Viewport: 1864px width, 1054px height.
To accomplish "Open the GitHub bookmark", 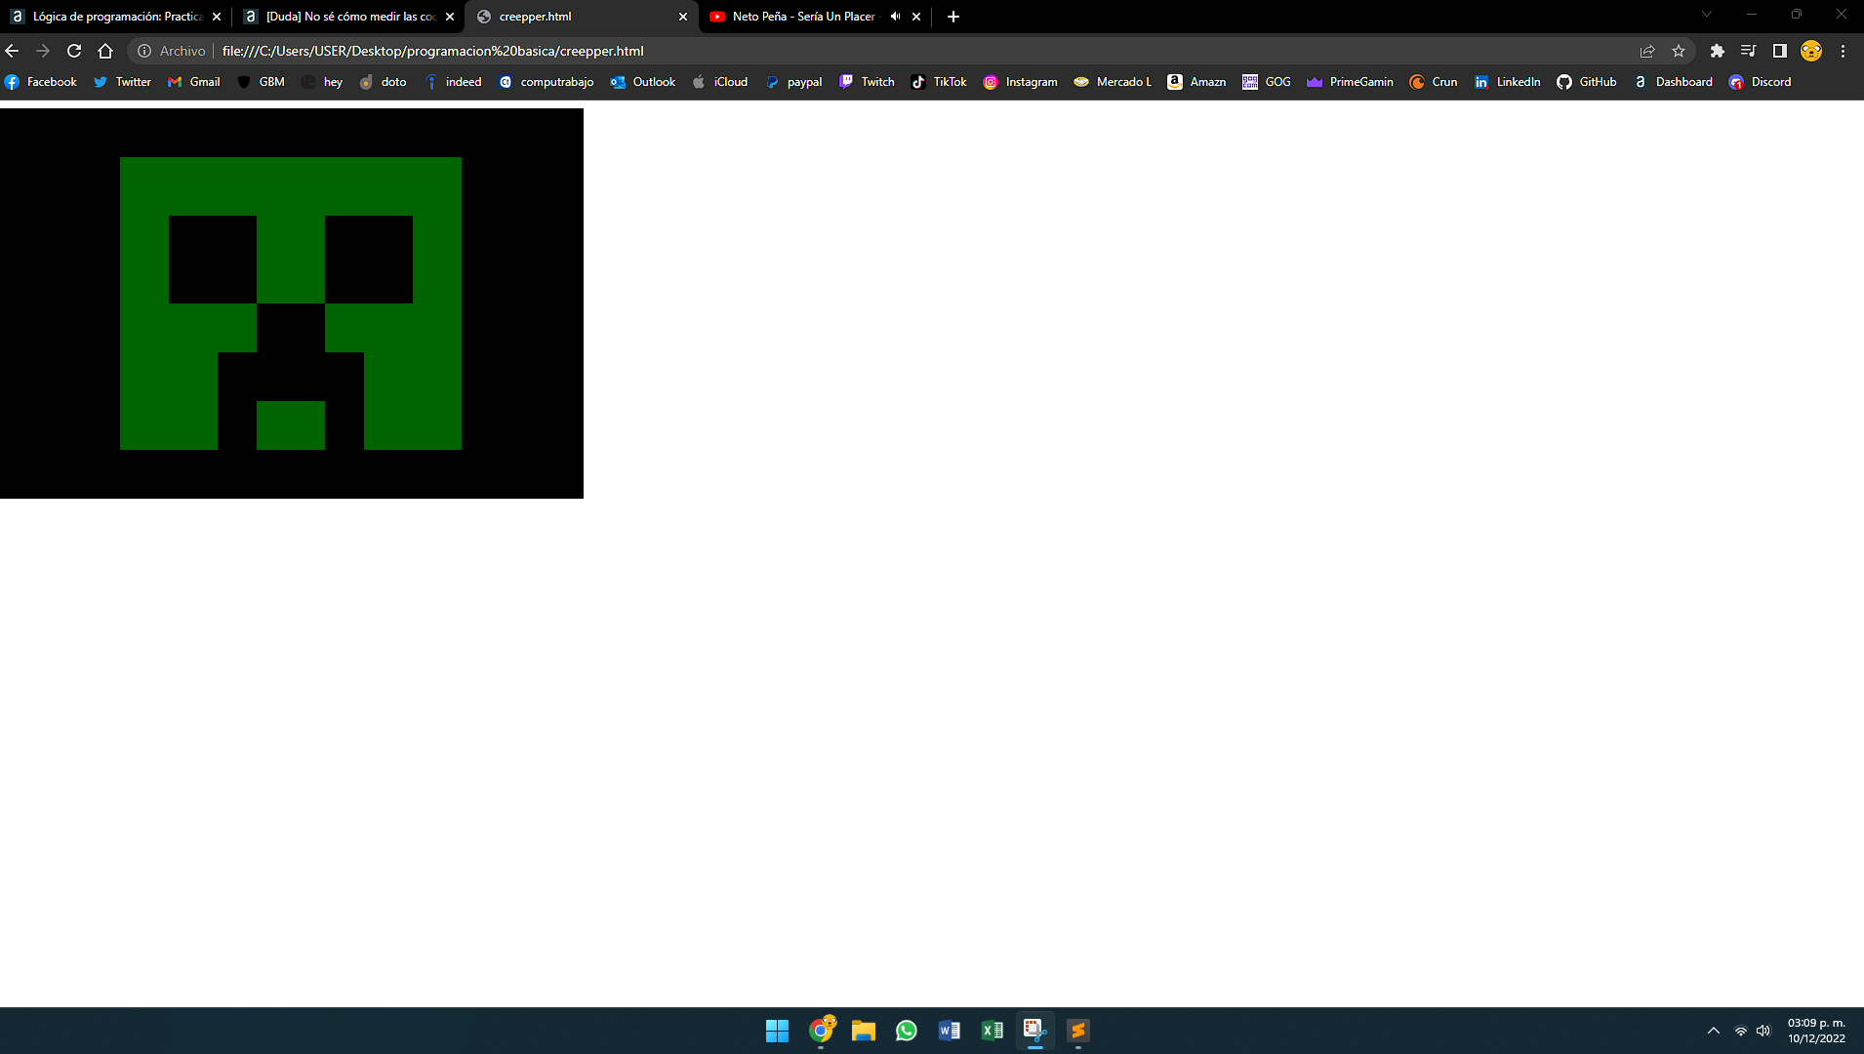I will point(1587,82).
